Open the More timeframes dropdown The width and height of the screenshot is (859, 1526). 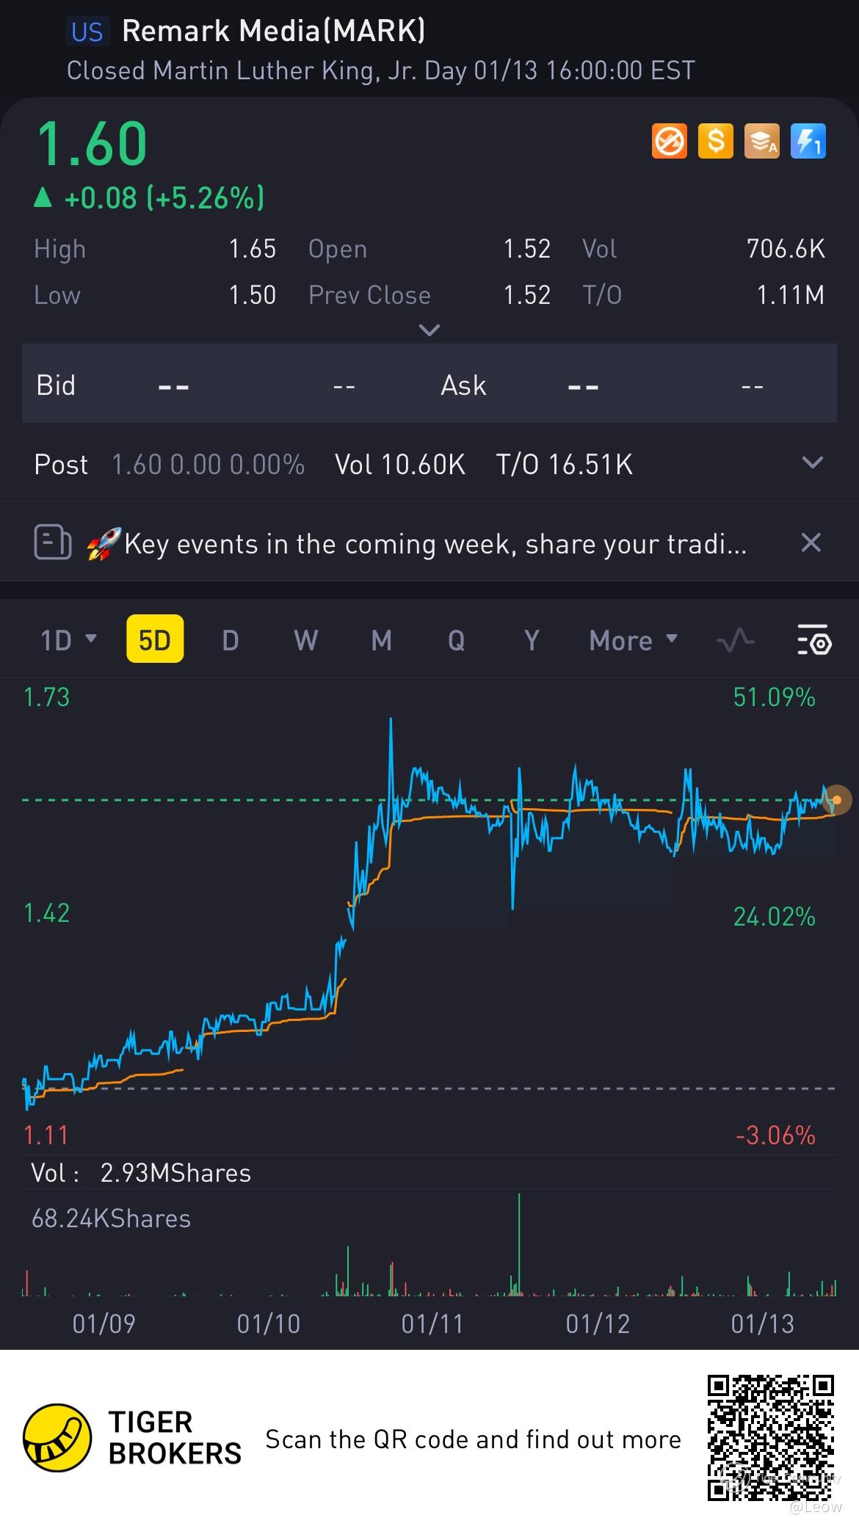(x=633, y=640)
